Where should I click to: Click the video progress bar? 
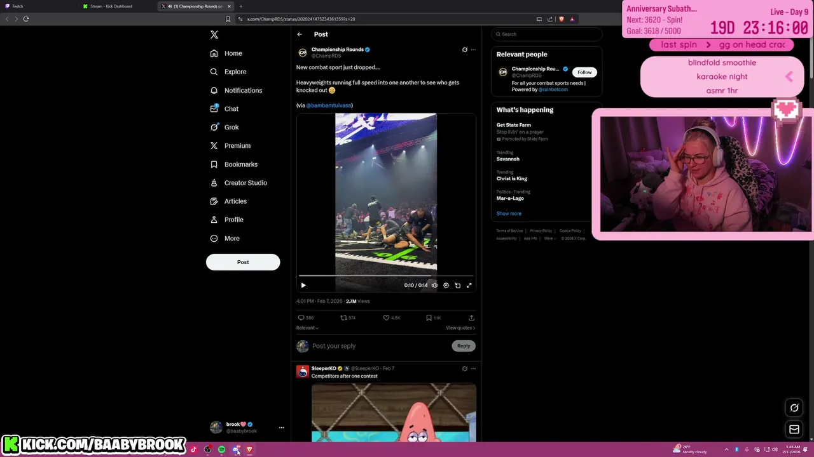(386, 276)
